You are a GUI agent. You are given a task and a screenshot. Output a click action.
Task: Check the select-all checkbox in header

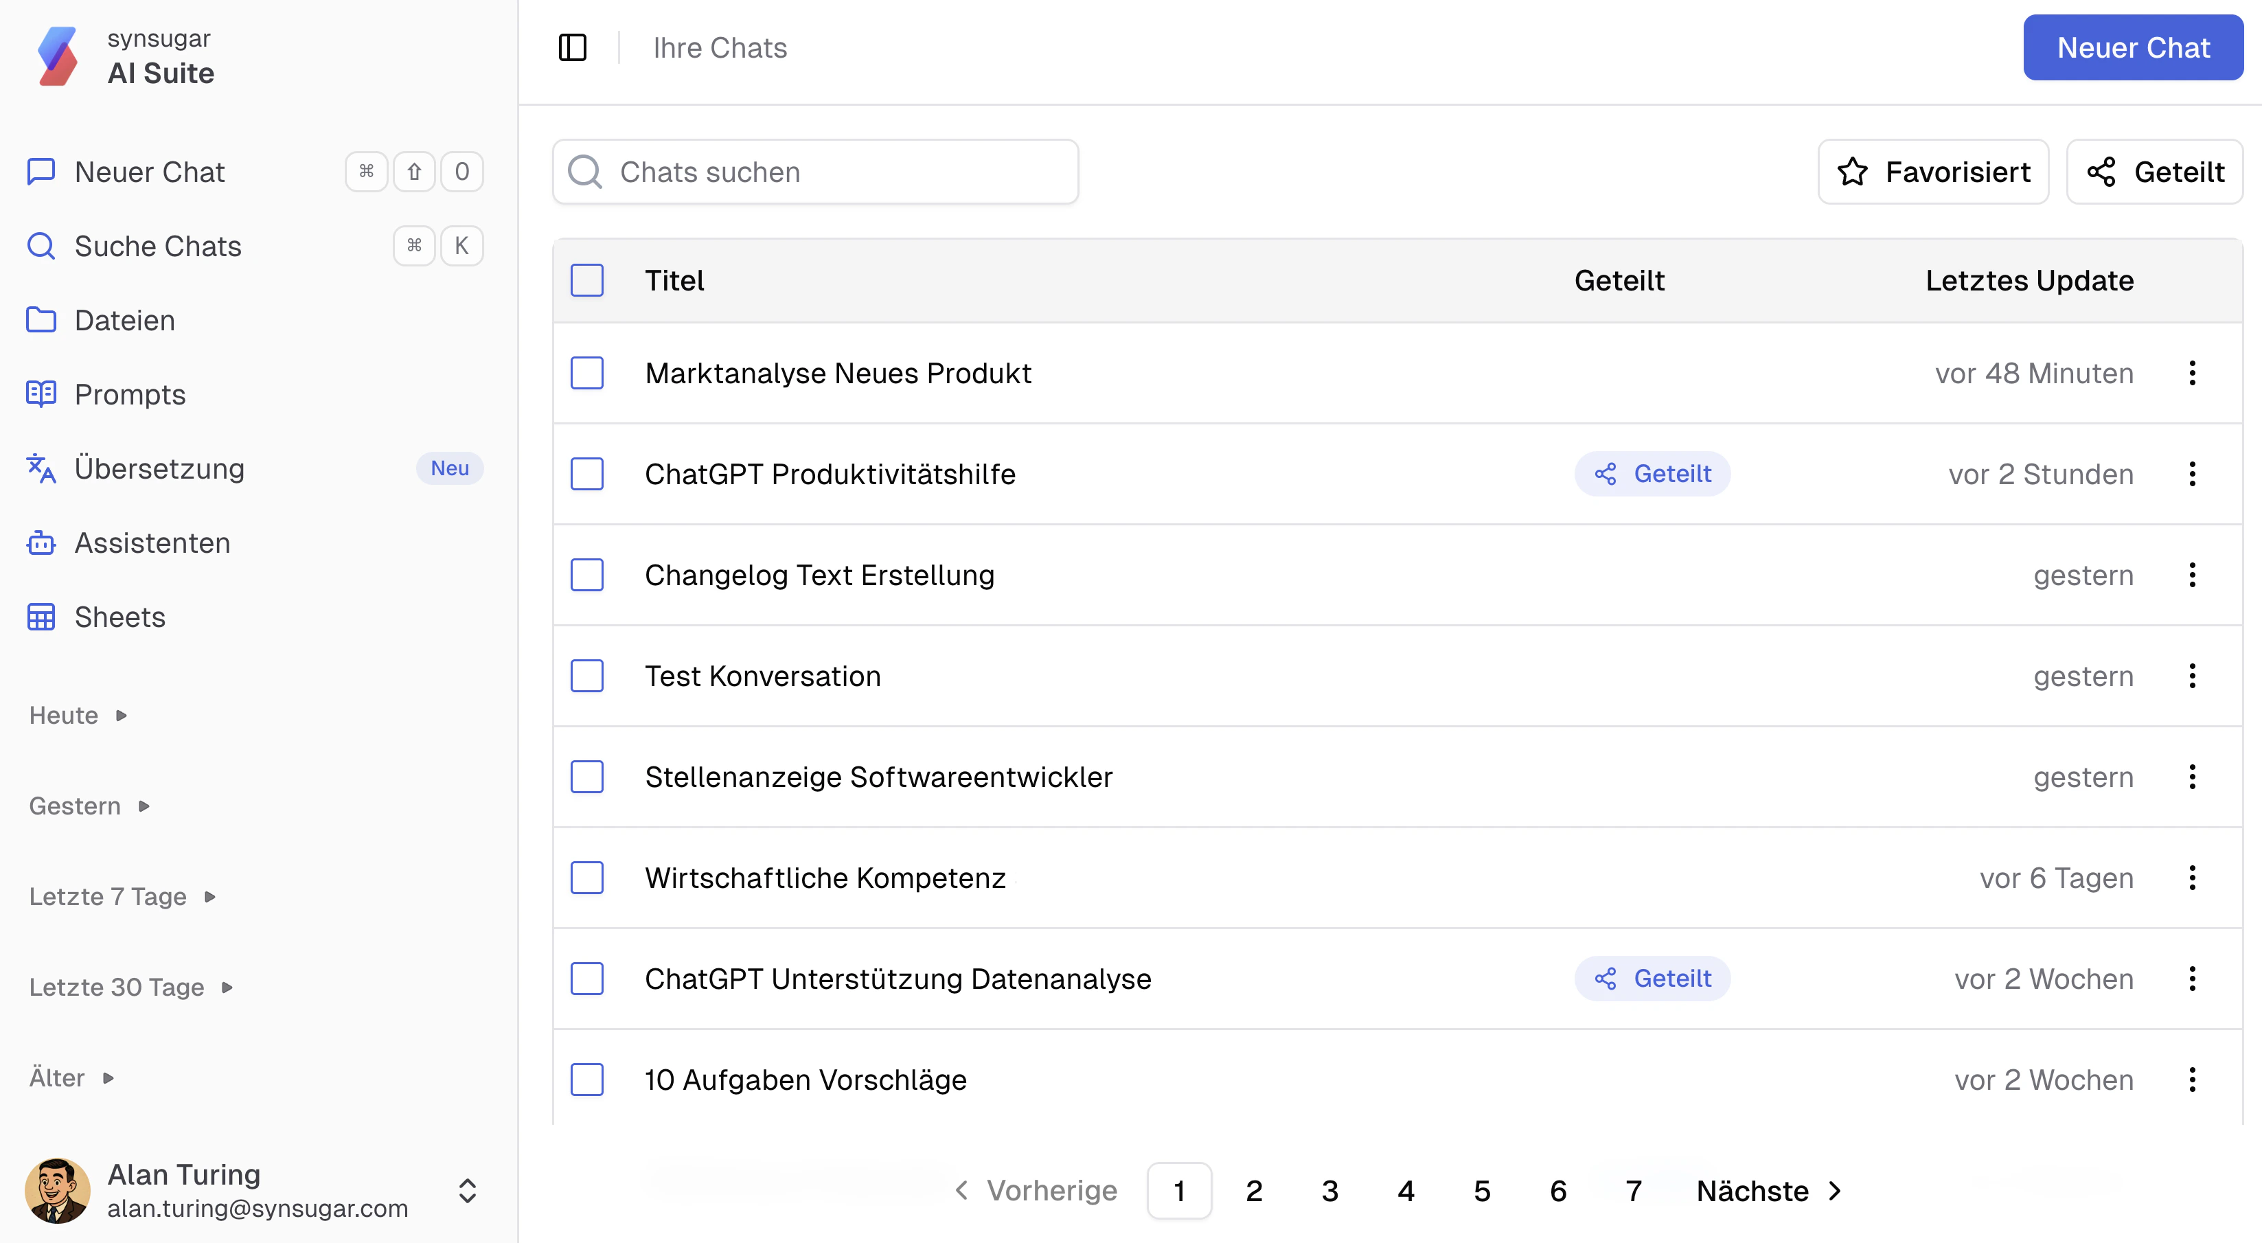(586, 280)
